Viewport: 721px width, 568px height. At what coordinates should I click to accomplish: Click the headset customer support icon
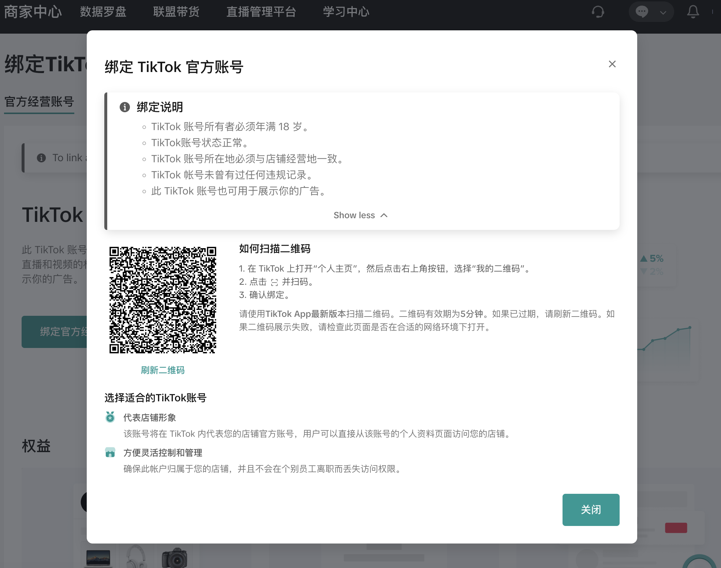(x=598, y=12)
